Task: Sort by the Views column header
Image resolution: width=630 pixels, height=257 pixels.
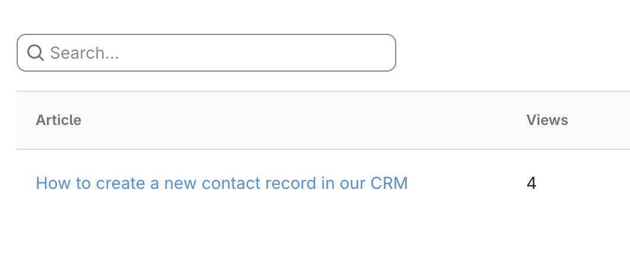Action: 547,120
